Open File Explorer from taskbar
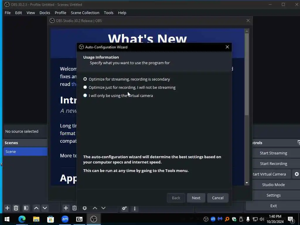The width and height of the screenshot is (300, 225). click(x=36, y=219)
